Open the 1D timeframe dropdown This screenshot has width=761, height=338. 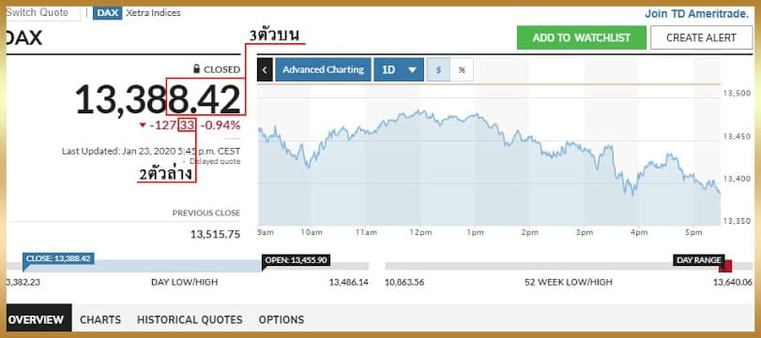[x=399, y=69]
